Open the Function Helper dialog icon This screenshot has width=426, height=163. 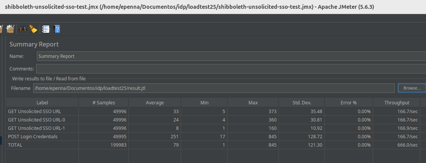(46, 29)
